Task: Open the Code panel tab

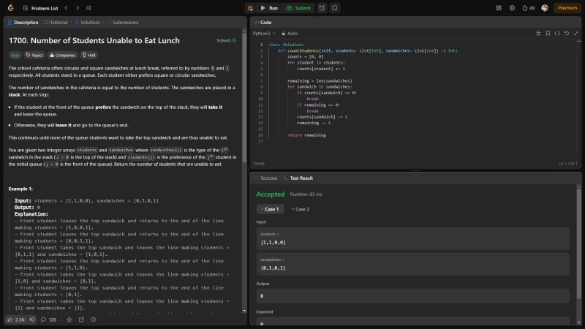Action: pyautogui.click(x=263, y=23)
